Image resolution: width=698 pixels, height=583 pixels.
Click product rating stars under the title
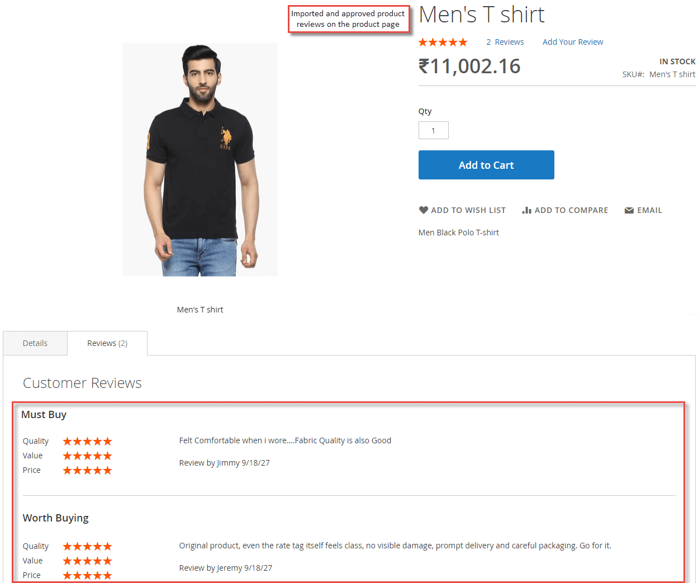pyautogui.click(x=443, y=42)
